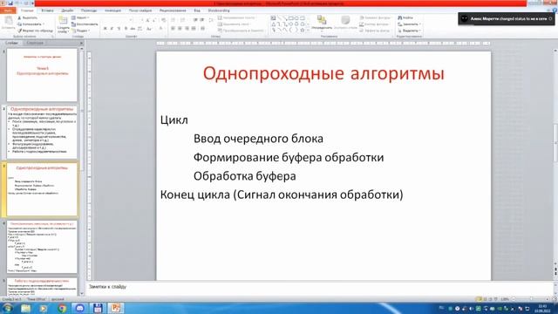Apply underline formatting with the Ч button

pyautogui.click(x=119, y=29)
